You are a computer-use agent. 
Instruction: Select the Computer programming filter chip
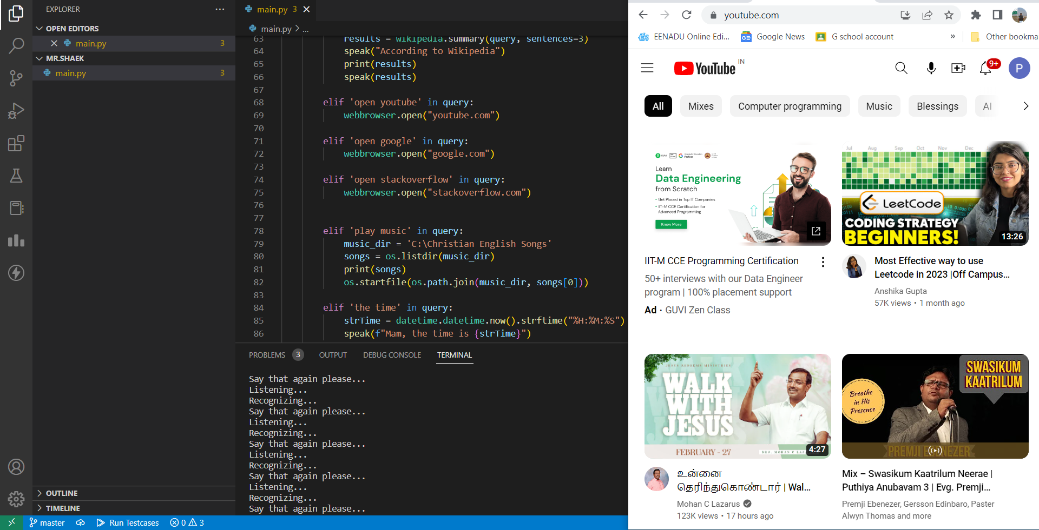[790, 106]
